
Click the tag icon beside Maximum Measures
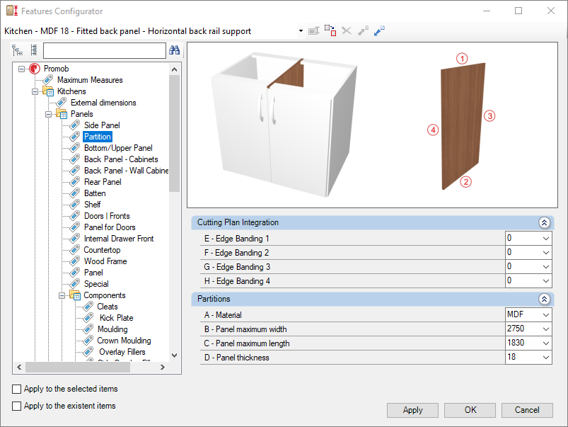point(48,80)
